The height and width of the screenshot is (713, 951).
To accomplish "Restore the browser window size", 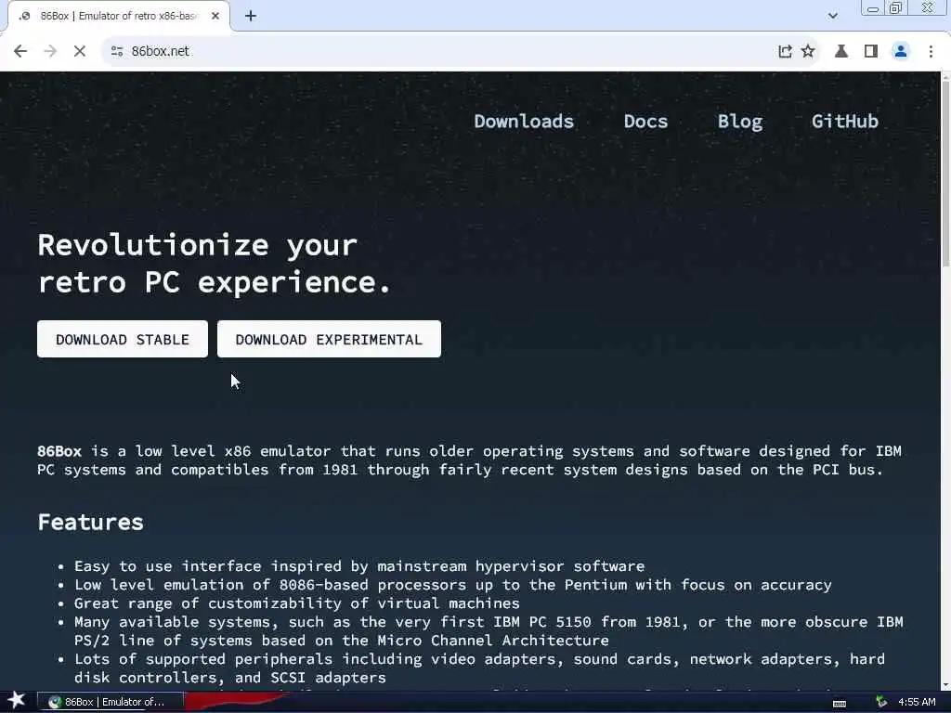I will tap(895, 7).
